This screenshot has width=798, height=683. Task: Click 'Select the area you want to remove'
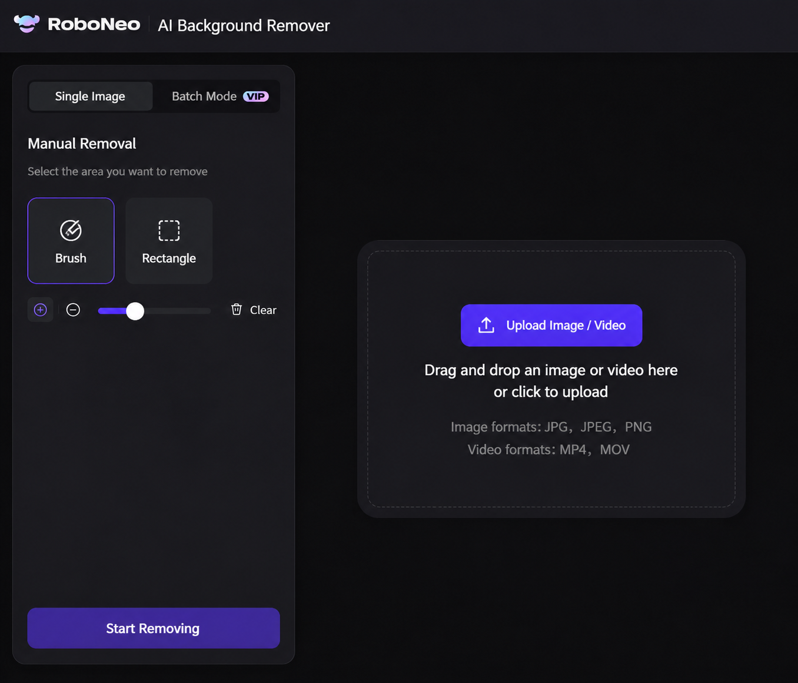[x=118, y=171]
